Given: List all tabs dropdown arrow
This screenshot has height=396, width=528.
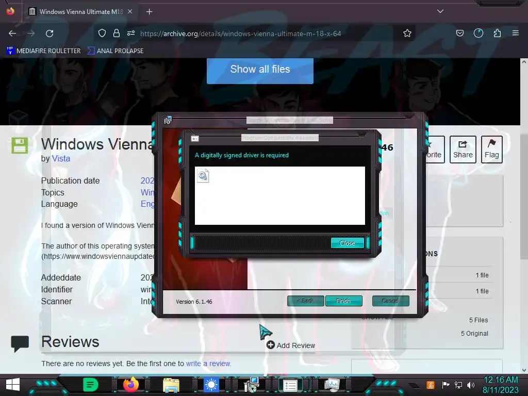Looking at the screenshot, I should click(440, 11).
